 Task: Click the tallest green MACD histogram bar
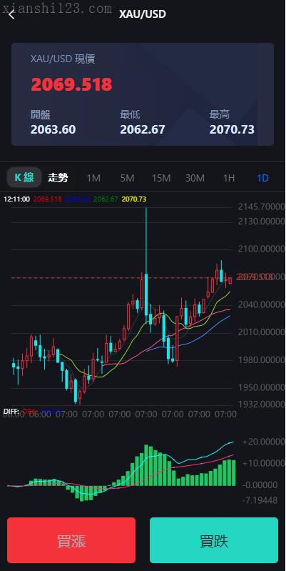(146, 465)
